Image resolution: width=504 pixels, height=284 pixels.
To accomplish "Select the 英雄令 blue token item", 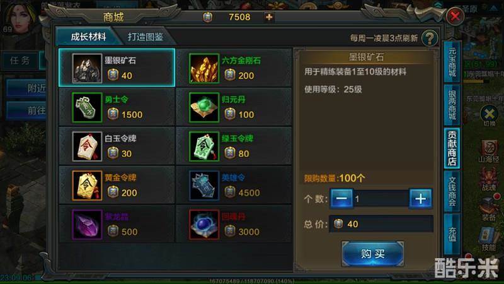I will click(x=234, y=186).
